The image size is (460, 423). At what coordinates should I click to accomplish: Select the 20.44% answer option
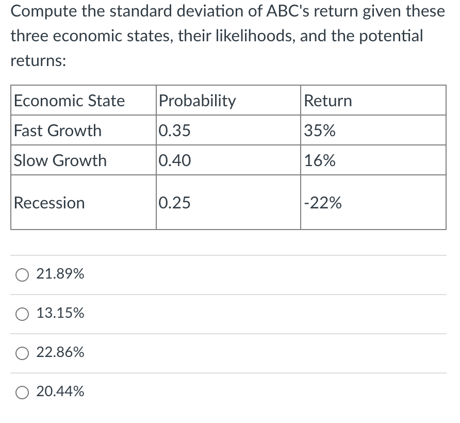pos(22,392)
